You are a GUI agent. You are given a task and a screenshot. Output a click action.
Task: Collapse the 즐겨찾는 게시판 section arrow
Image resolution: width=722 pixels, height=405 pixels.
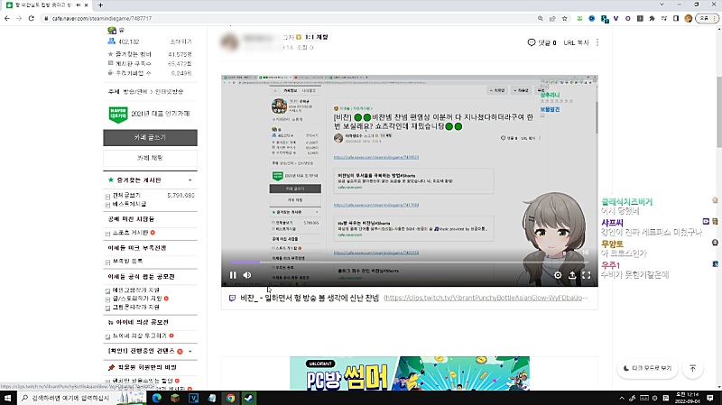tap(190, 179)
